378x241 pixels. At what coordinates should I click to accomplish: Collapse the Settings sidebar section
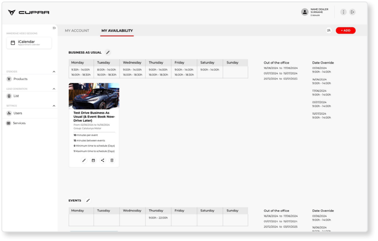click(54, 106)
